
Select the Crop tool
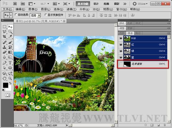point(4,36)
